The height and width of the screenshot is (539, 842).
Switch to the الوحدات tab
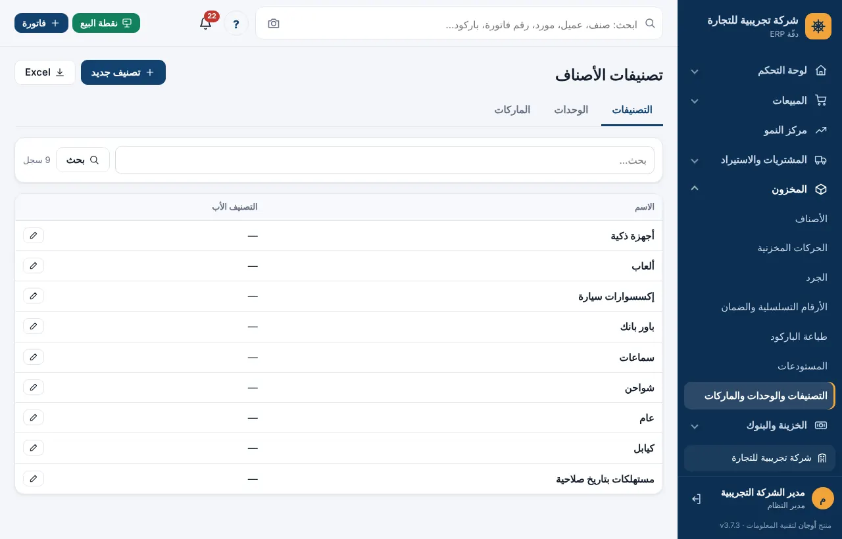tap(571, 110)
